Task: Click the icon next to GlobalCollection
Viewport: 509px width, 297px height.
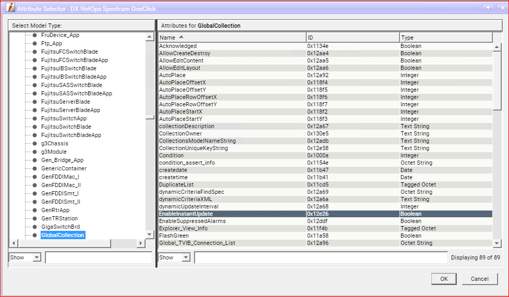Action: (x=34, y=235)
